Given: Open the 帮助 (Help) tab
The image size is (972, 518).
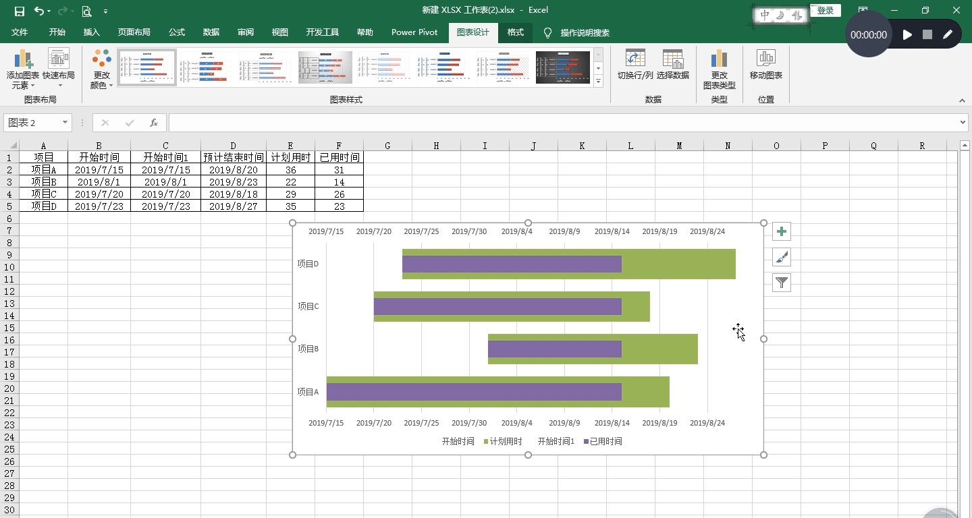Looking at the screenshot, I should click(x=364, y=32).
